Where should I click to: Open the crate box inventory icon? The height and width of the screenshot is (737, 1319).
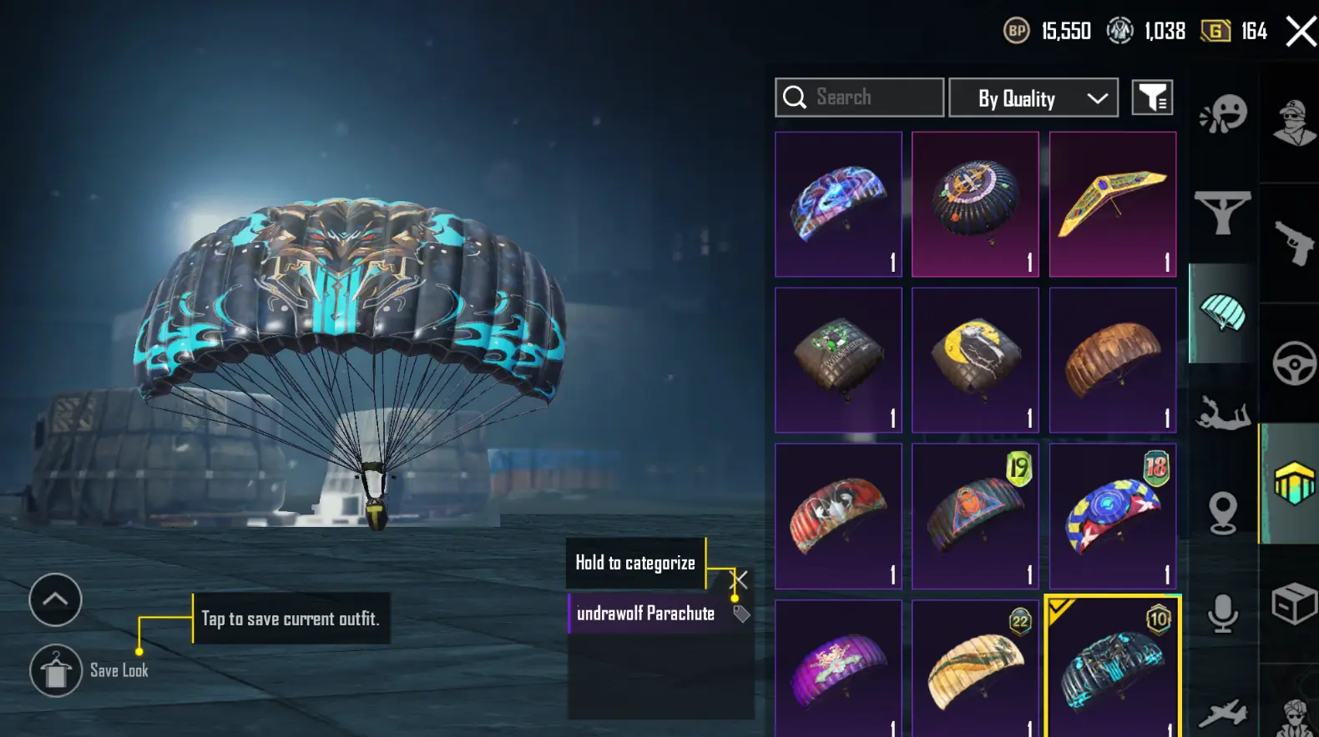[x=1294, y=603]
